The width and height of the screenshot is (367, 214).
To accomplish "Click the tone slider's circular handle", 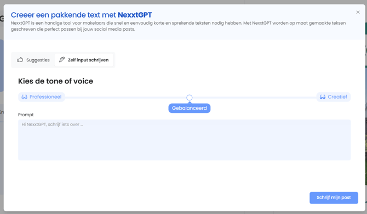I will (190, 98).
